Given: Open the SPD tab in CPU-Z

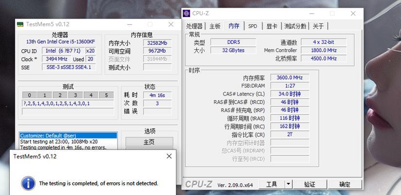Looking at the screenshot, I should point(253,26).
